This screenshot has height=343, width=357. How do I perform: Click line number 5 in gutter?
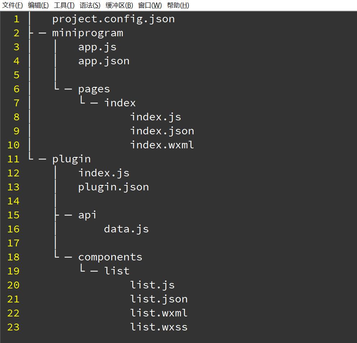(17, 75)
